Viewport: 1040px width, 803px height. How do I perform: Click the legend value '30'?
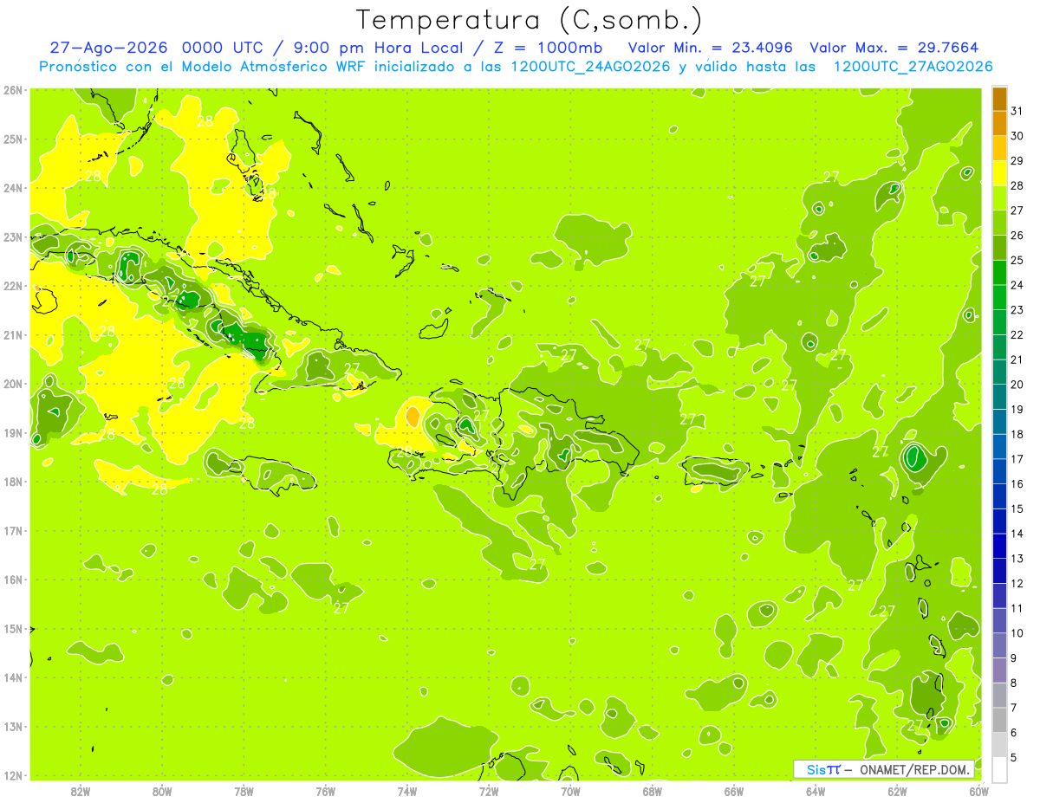coord(1017,136)
